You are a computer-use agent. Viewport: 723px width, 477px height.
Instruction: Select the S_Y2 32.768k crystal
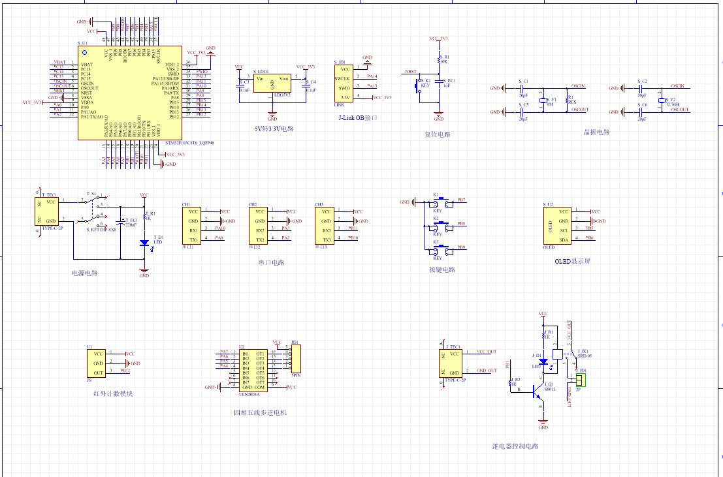tap(662, 100)
